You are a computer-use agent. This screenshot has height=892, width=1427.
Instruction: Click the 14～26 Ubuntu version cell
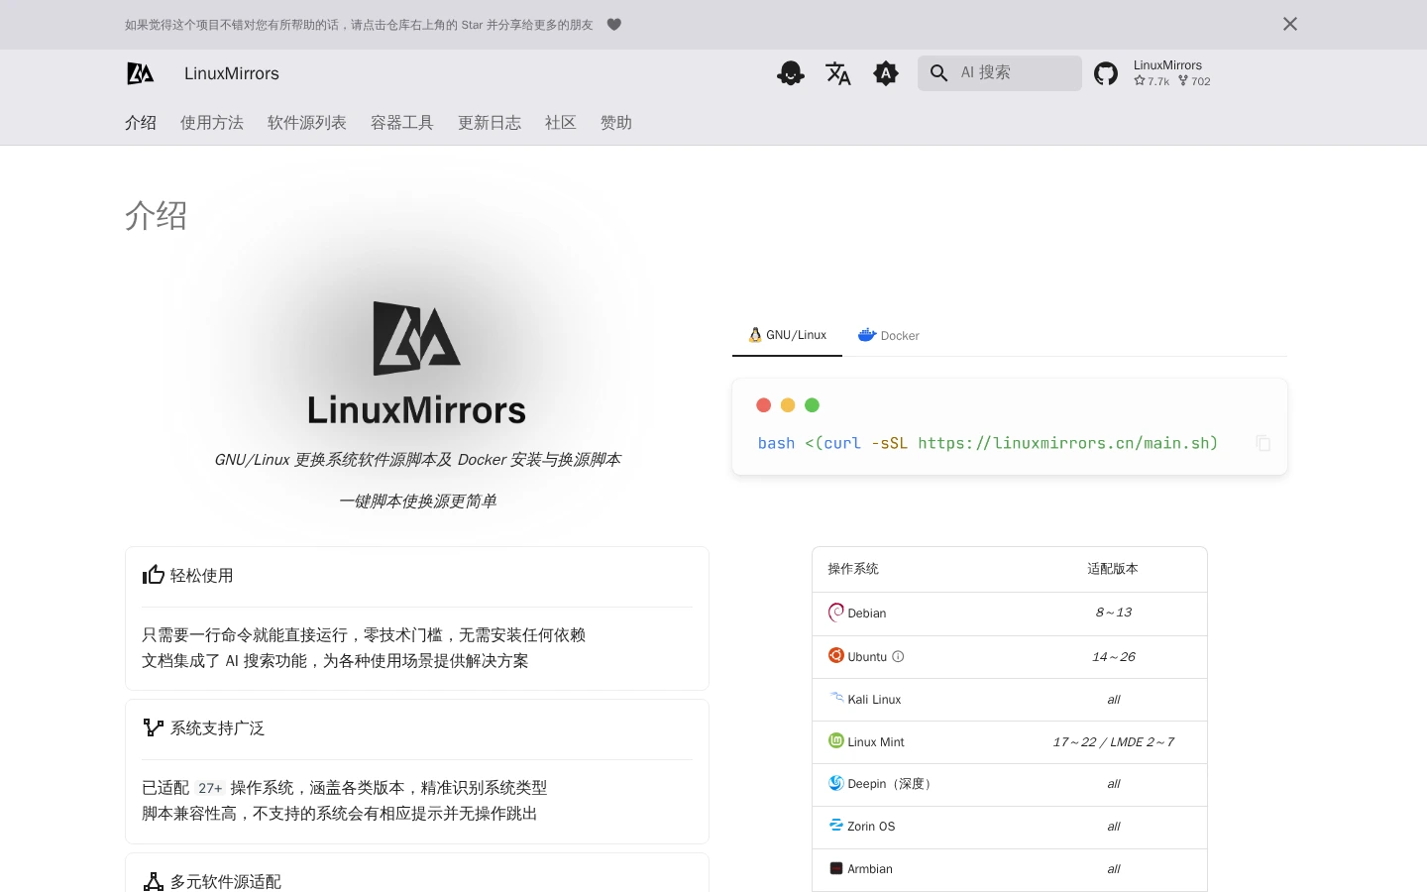(x=1114, y=656)
